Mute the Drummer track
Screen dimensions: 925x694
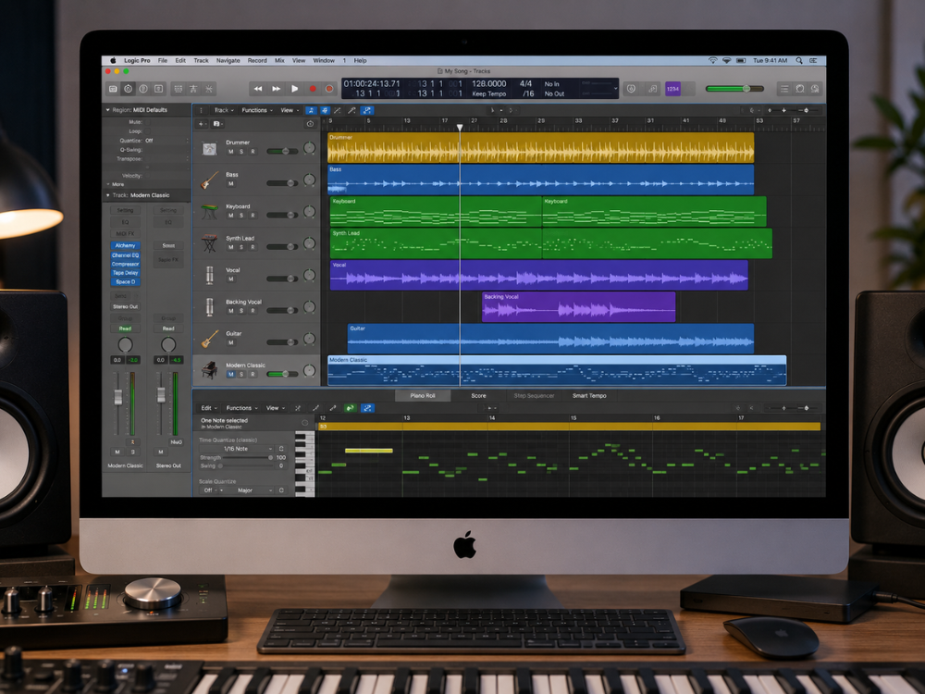(x=230, y=152)
